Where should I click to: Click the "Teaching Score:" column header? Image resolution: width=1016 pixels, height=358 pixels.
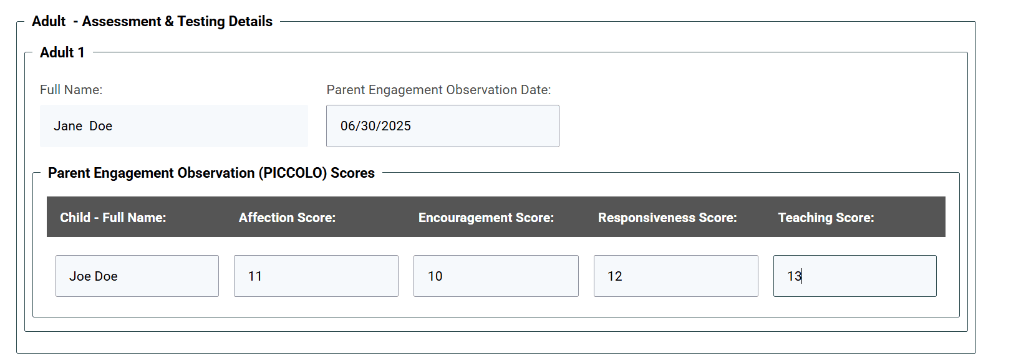(x=826, y=218)
